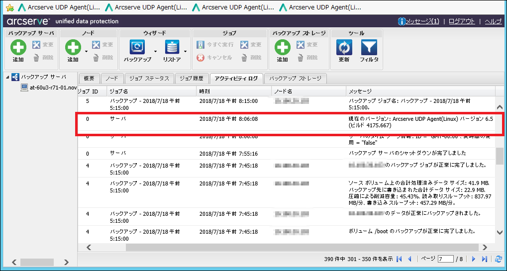
Task: Click キャンセル in the ジョブ group
Action: pyautogui.click(x=214, y=58)
